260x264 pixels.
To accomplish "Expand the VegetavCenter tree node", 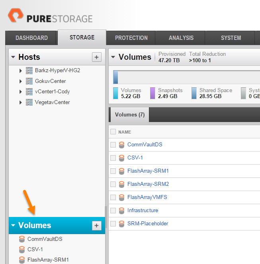I will tap(20, 102).
